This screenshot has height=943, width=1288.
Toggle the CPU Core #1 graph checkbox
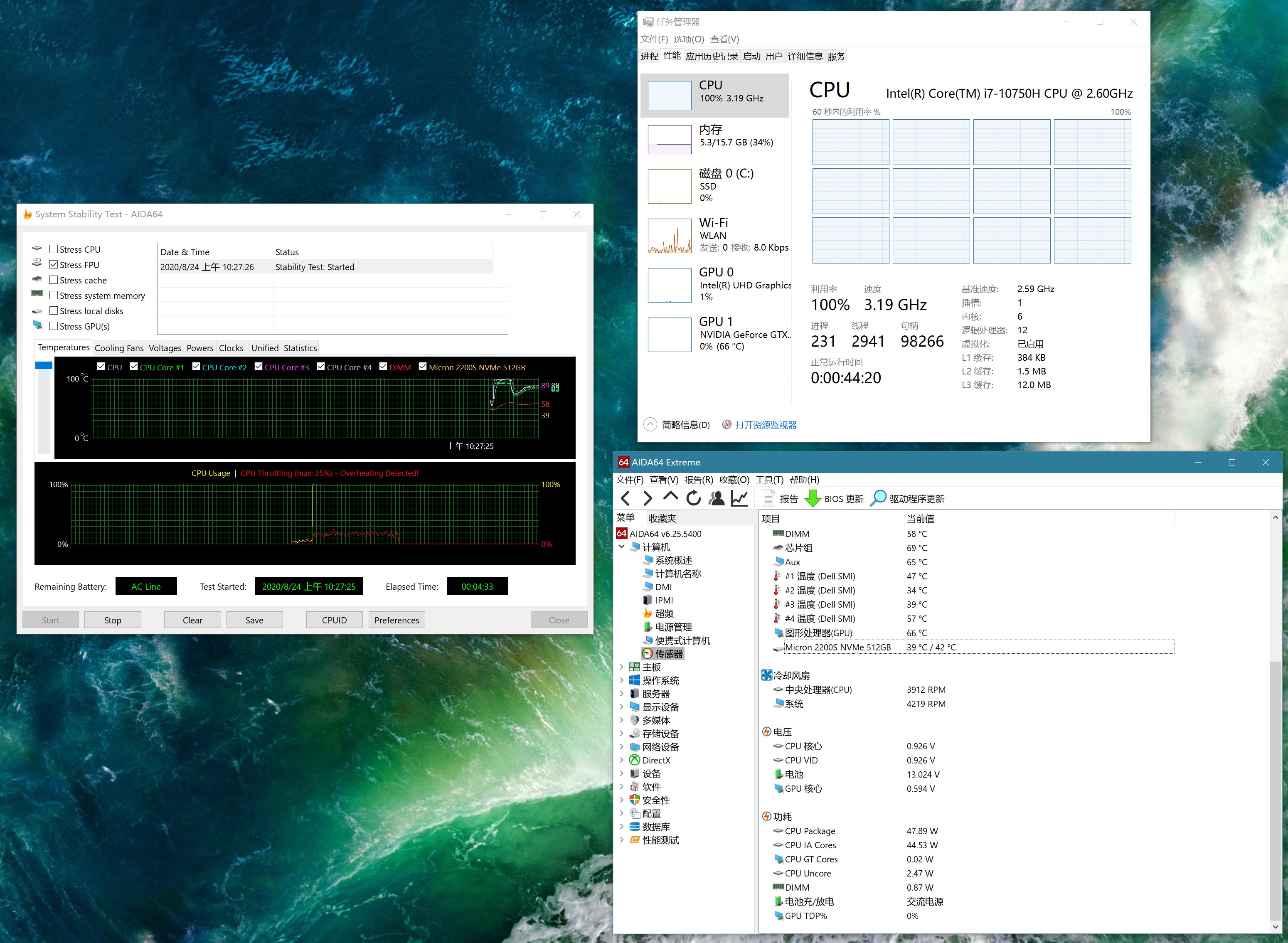134,367
